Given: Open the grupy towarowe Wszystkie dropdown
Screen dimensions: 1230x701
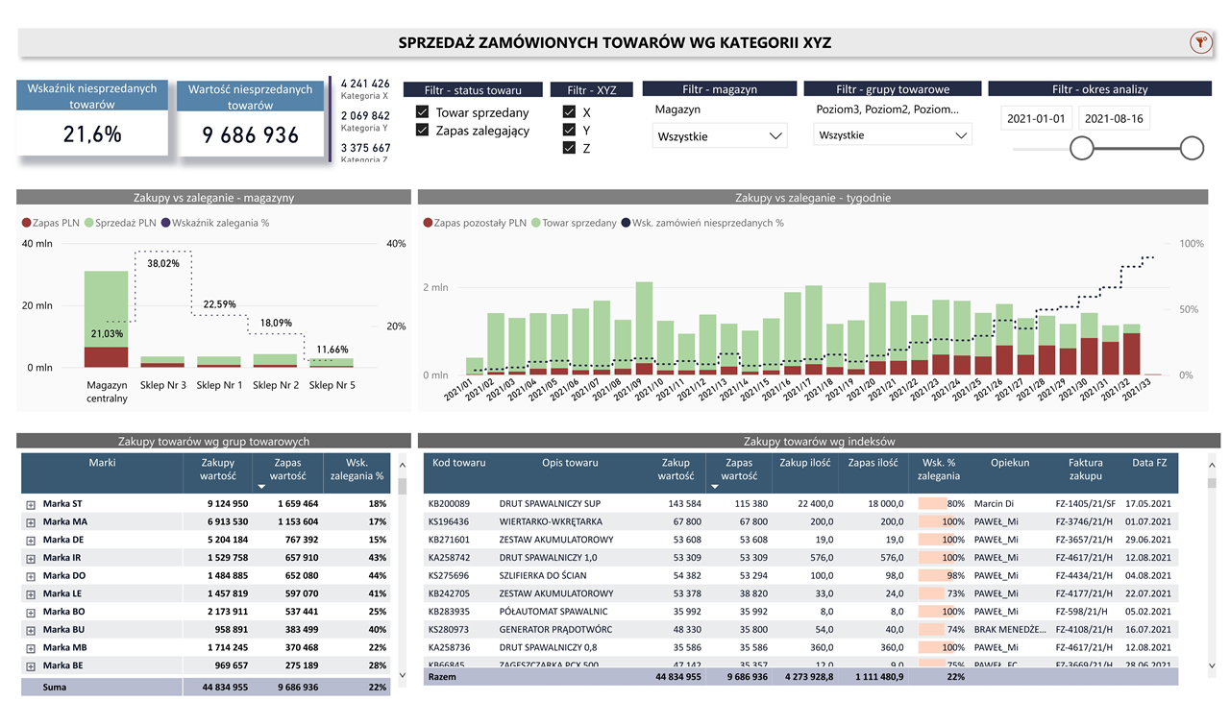Looking at the screenshot, I should pyautogui.click(x=893, y=135).
